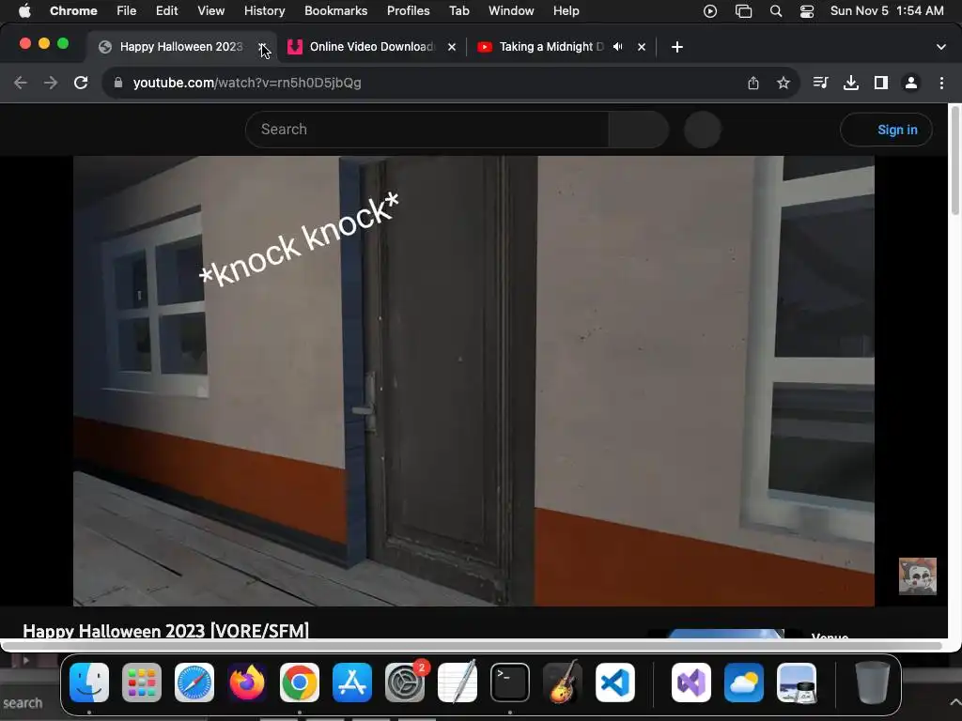Open the File menu
The height and width of the screenshot is (721, 962).
tap(127, 10)
